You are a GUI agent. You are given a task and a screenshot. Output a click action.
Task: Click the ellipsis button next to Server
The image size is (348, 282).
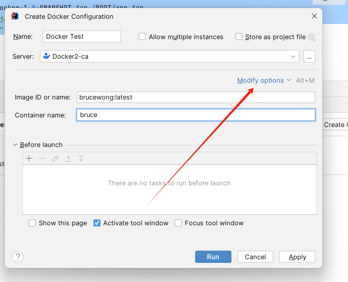point(309,56)
